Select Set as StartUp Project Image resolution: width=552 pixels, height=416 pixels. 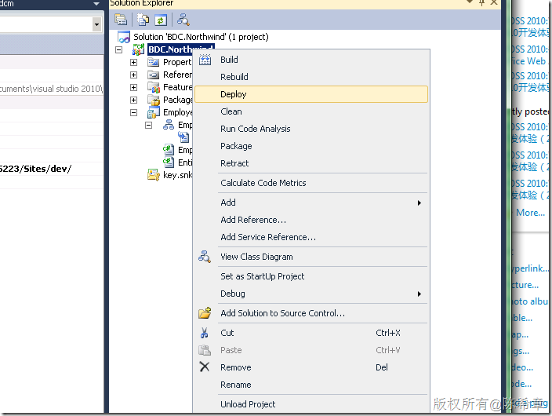pyautogui.click(x=311, y=276)
